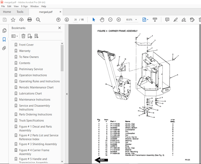Click the Save file icon
201x164 pixels.
point(5,20)
